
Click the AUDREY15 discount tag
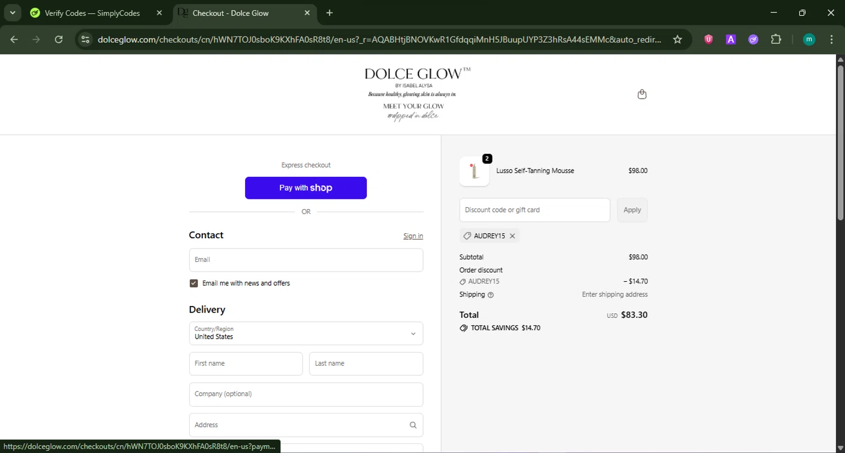pos(490,236)
